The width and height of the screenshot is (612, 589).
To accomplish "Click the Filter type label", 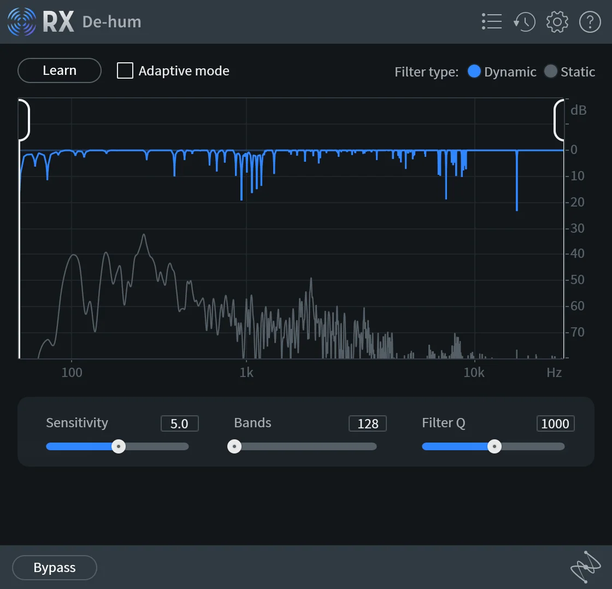I will tap(427, 72).
